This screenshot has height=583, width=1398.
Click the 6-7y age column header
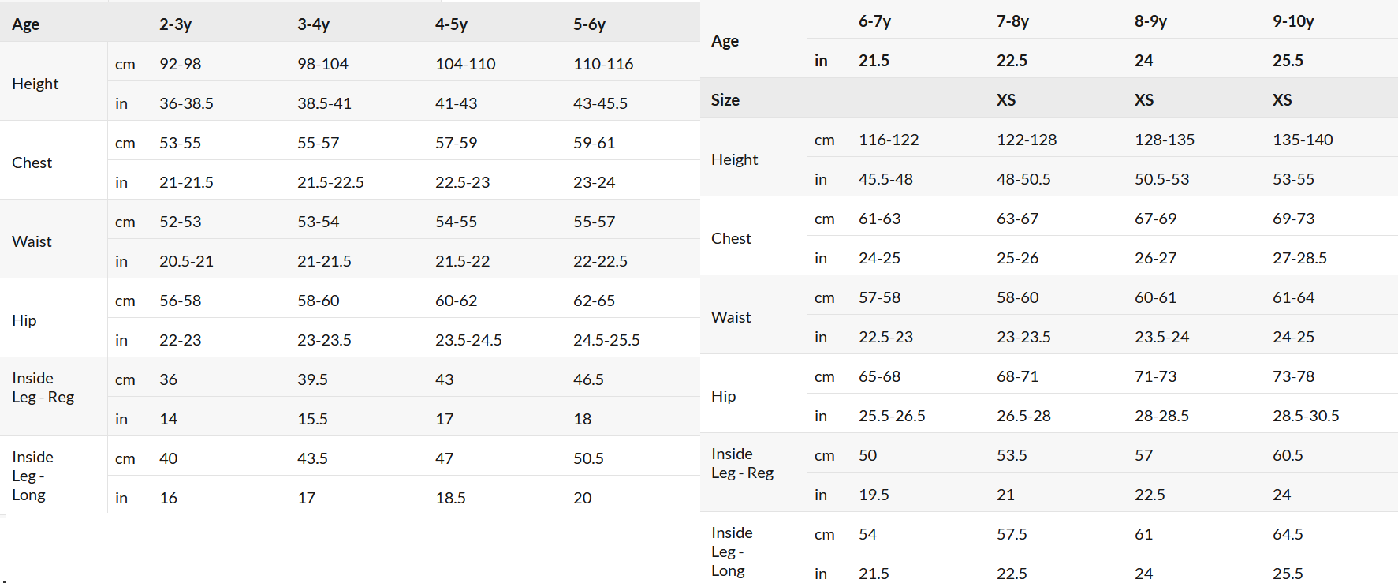(x=874, y=21)
